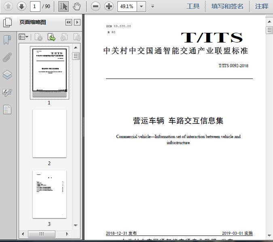The image size is (273, 242).
Task: Open the zoom level dropdown arrow
Action: pyautogui.click(x=142, y=6)
